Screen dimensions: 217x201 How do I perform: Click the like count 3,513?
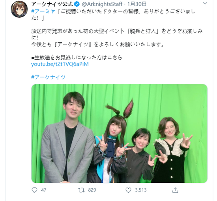coord(141,190)
